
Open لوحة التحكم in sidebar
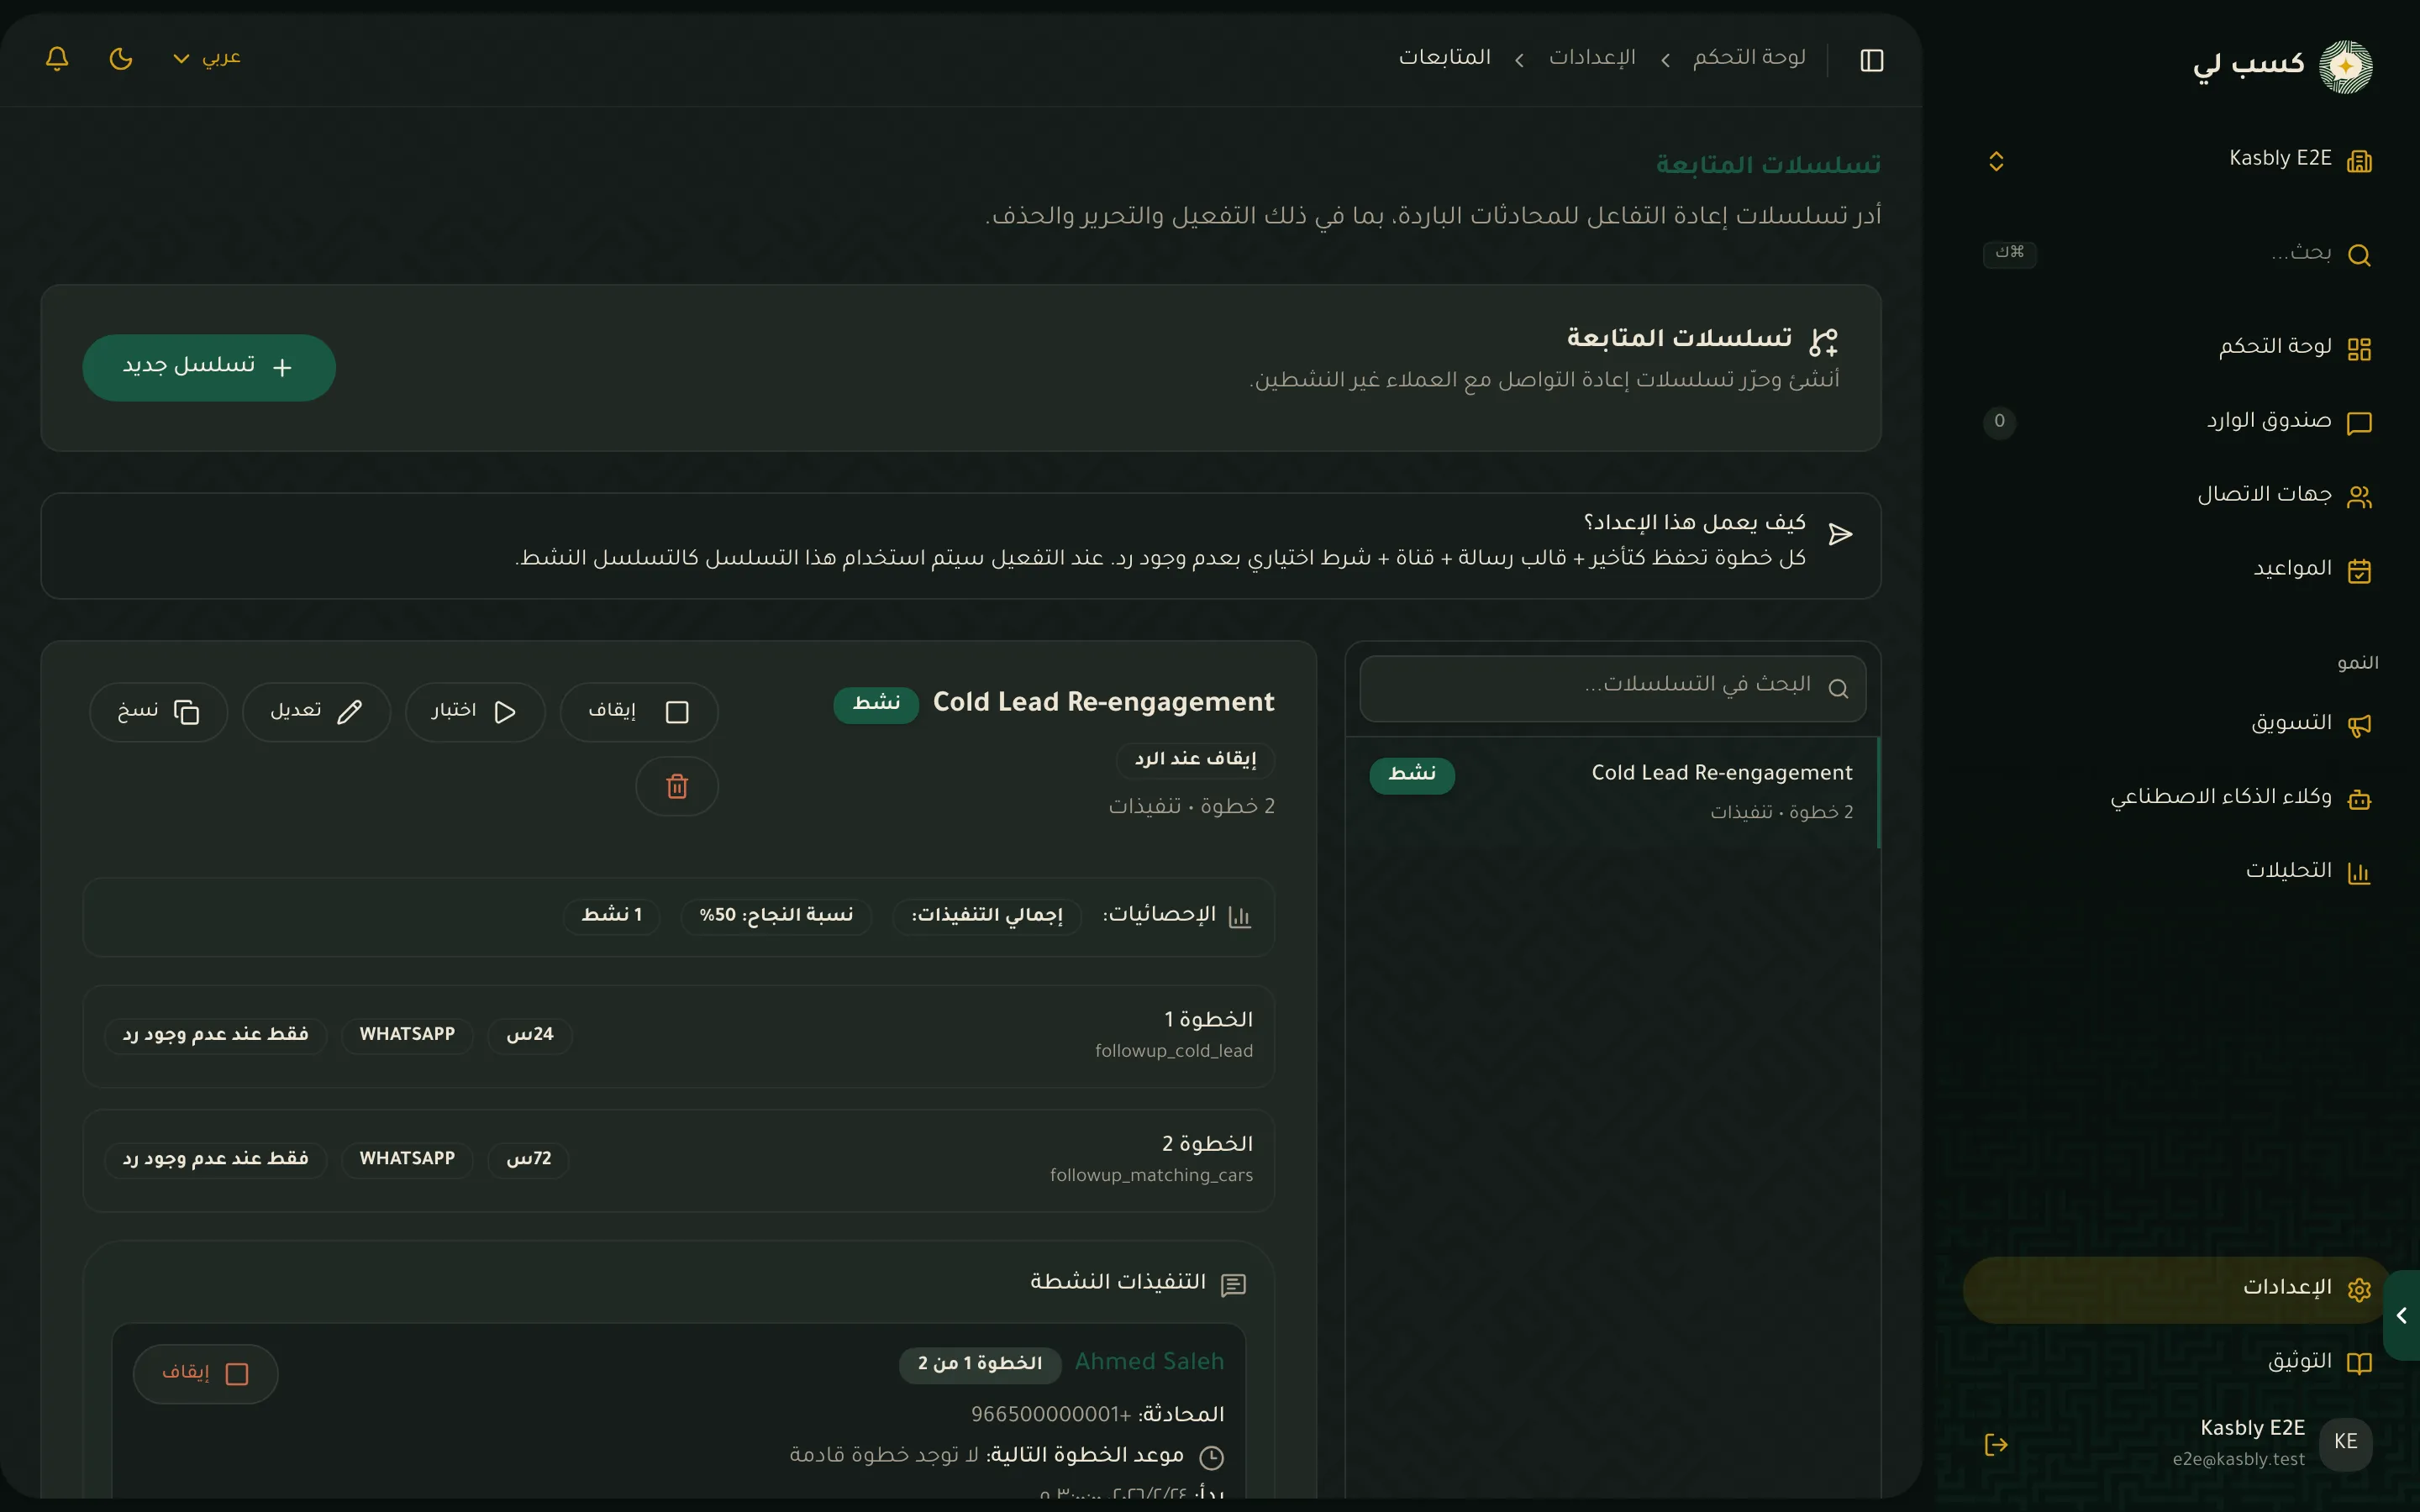2178,347
